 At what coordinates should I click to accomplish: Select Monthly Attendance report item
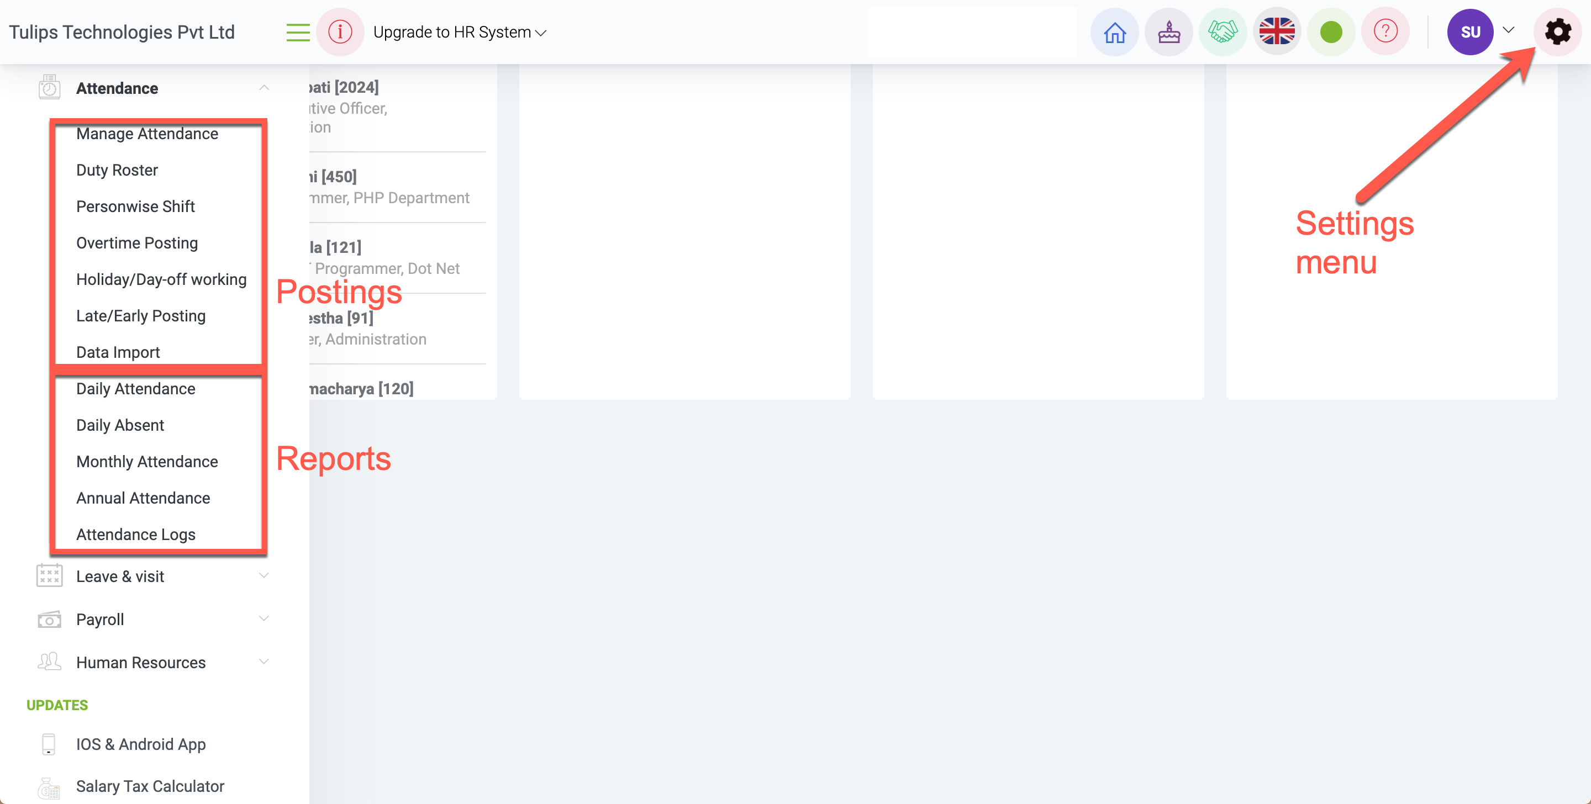[x=147, y=461]
